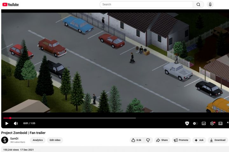Promote the video
This screenshot has width=229, height=152.
[181, 140]
